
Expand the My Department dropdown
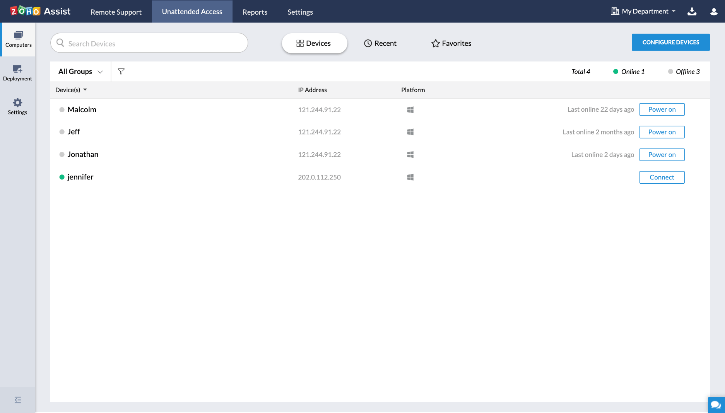(643, 11)
